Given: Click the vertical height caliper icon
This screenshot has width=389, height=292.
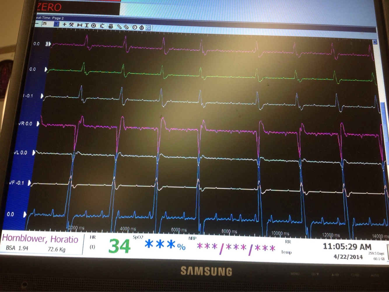Looking at the screenshot, I should (x=87, y=25).
